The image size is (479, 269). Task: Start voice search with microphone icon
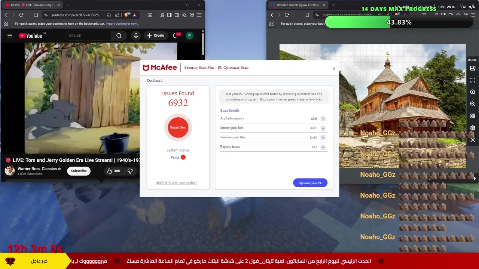pos(136,35)
